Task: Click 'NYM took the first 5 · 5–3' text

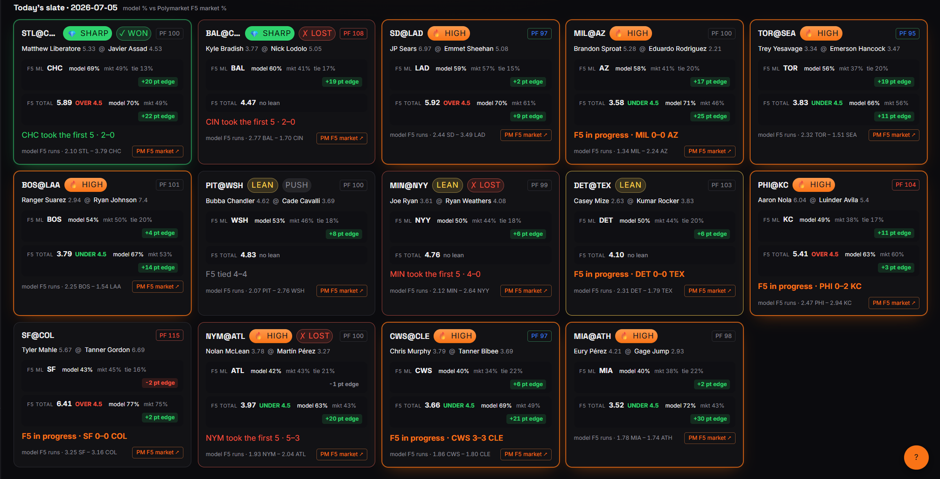Action: point(253,438)
